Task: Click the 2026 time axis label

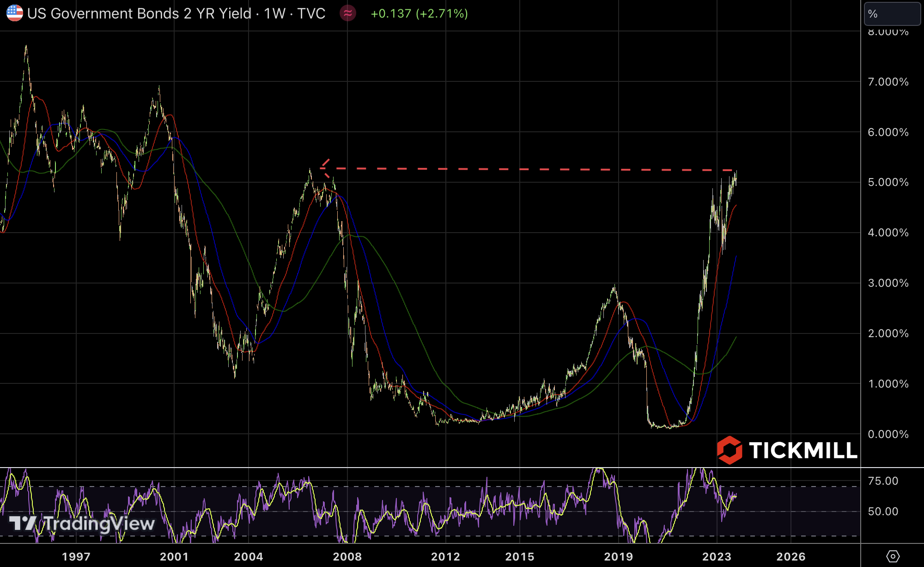Action: coord(790,556)
